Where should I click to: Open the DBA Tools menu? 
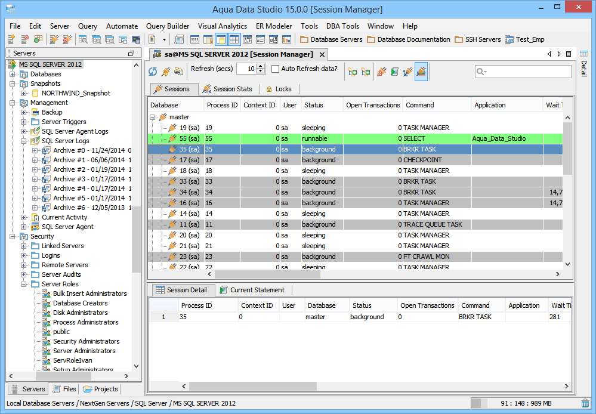[x=342, y=26]
